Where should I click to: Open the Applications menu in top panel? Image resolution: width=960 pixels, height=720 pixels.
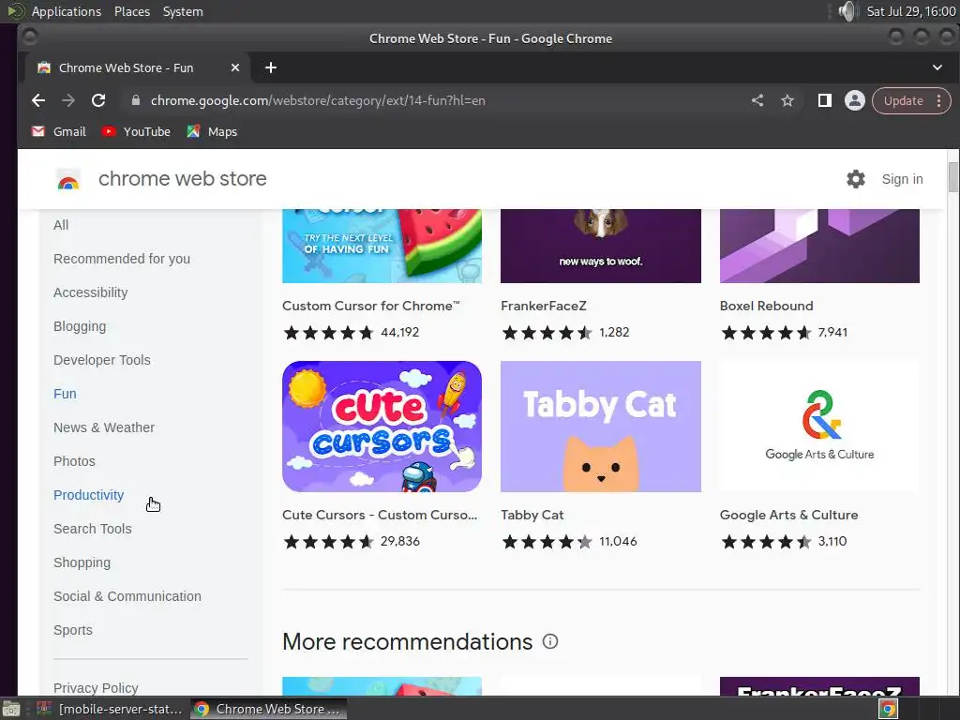pyautogui.click(x=67, y=11)
